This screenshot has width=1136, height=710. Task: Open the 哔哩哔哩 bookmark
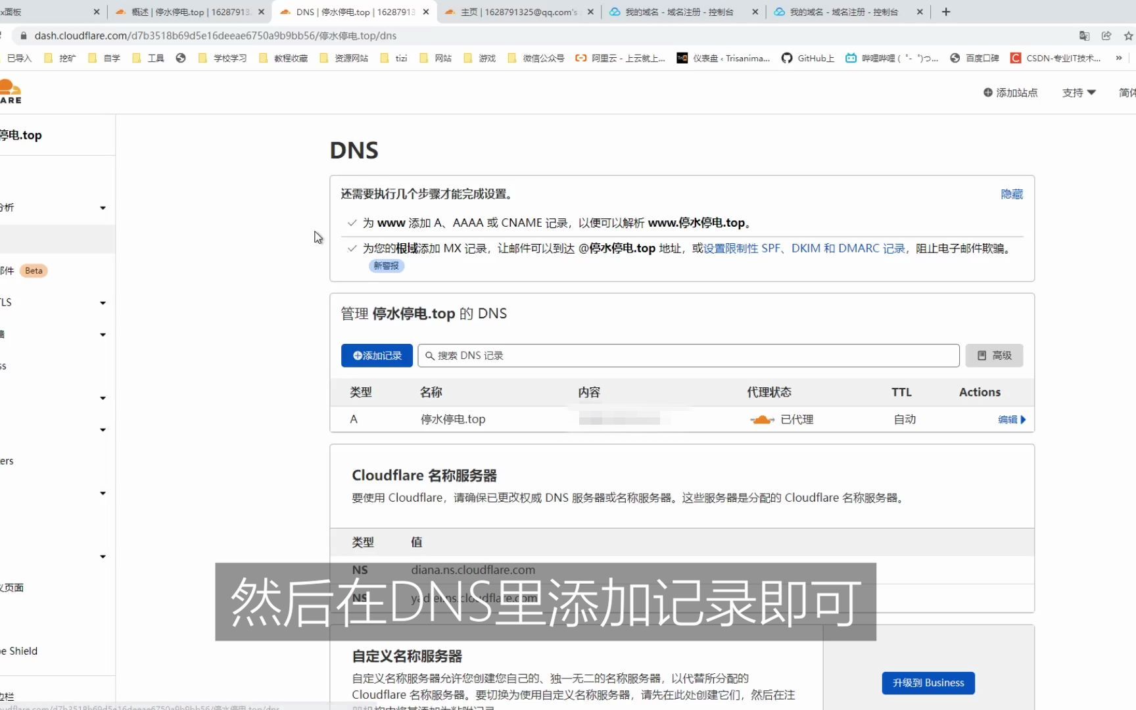pos(891,58)
